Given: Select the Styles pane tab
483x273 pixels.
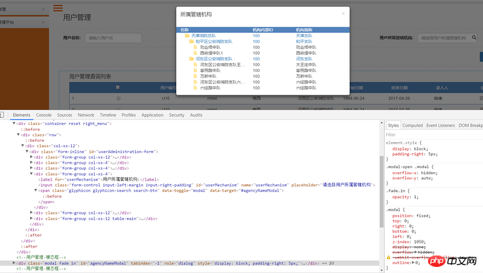Looking at the screenshot, I should coord(393,126).
